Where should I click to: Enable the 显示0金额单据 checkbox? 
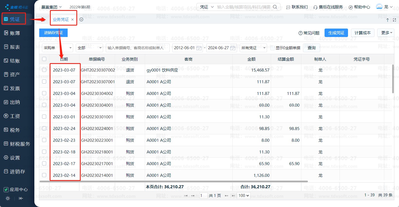click(272, 48)
